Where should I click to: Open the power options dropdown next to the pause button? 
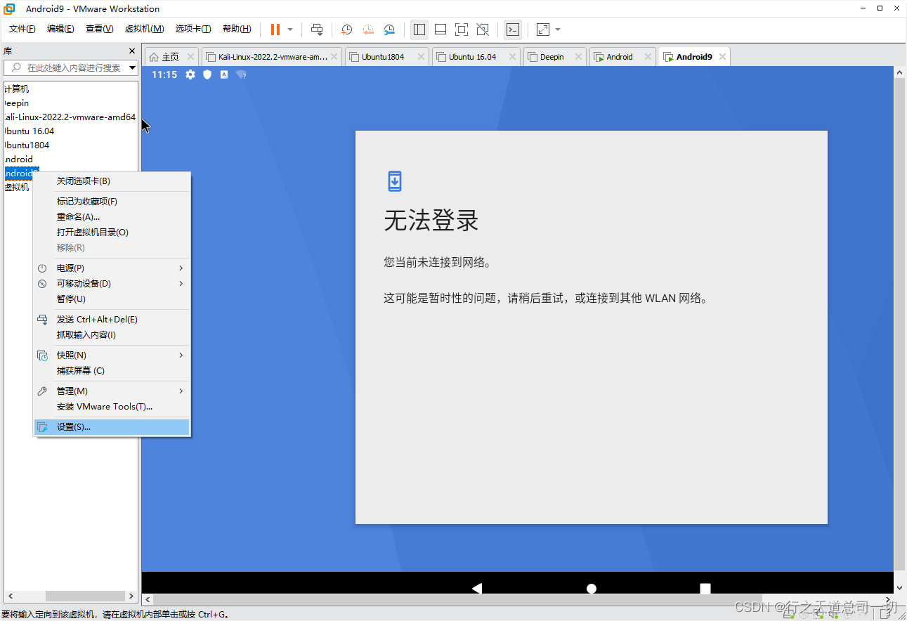pyautogui.click(x=290, y=30)
